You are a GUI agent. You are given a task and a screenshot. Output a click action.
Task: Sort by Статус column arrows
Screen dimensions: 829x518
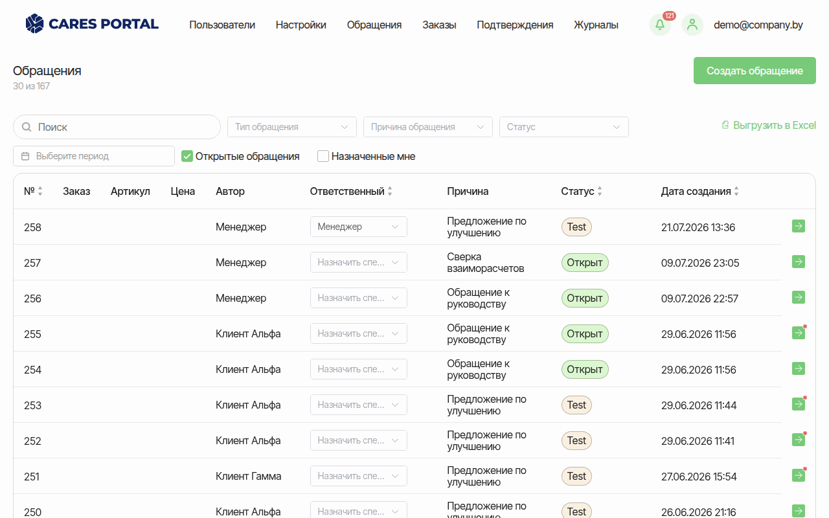tap(600, 192)
